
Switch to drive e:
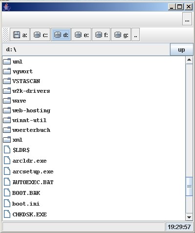[82, 35]
